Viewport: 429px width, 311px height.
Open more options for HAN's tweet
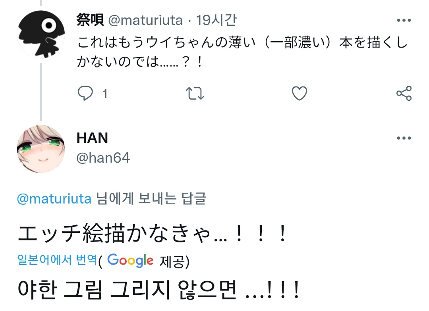point(404,138)
